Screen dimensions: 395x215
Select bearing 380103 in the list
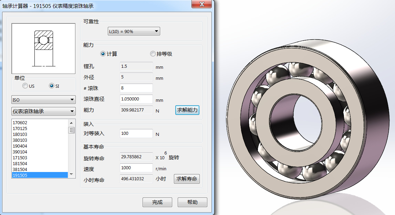coord(40,140)
